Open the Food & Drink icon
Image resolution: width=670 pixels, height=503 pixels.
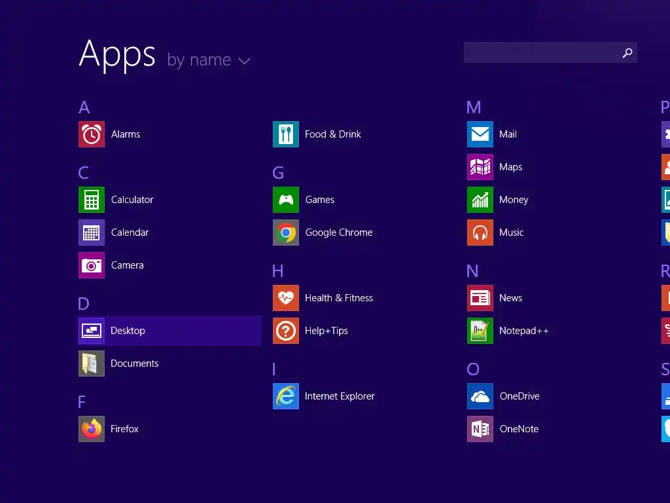pyautogui.click(x=286, y=134)
